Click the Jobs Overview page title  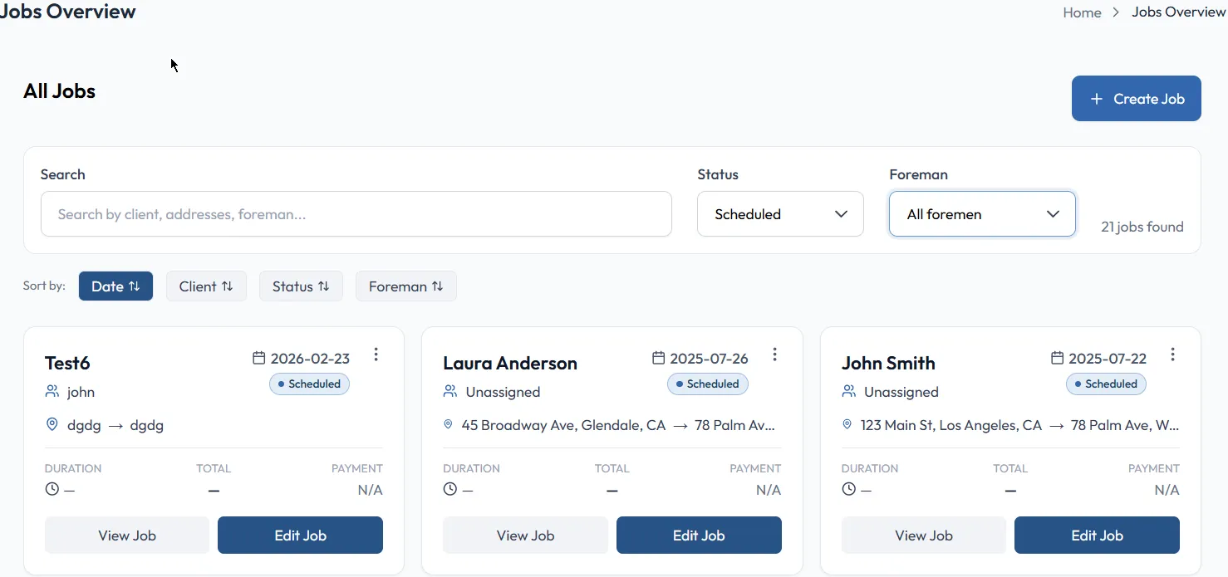(x=67, y=12)
